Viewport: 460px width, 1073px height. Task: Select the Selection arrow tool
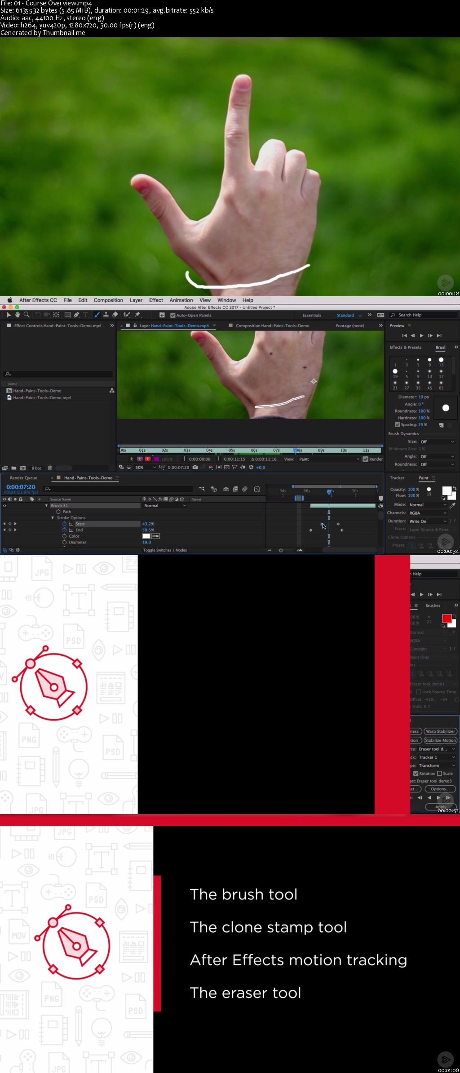(8, 315)
